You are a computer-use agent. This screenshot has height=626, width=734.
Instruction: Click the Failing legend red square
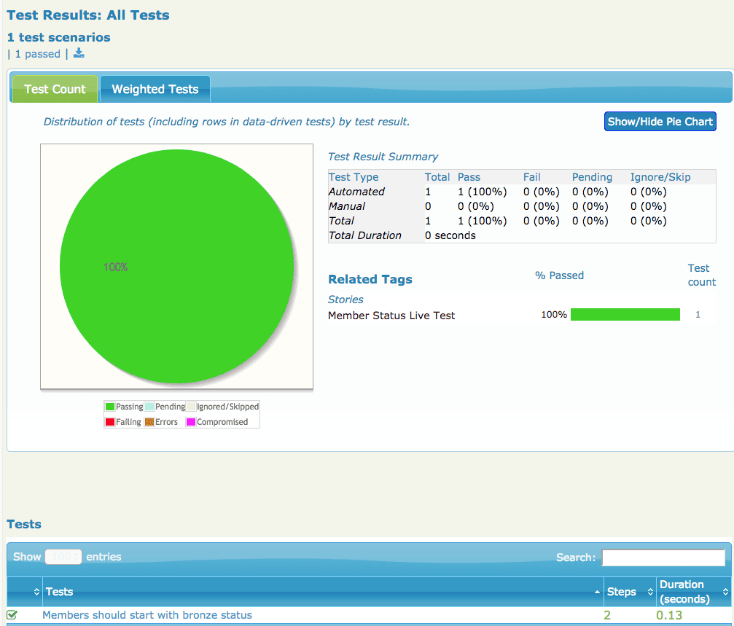[x=110, y=422]
